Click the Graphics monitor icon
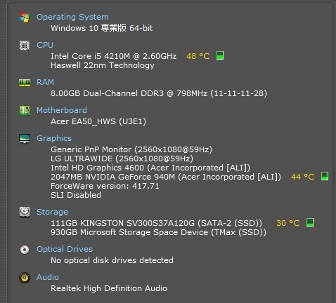This screenshot has height=303, width=336. coord(25,139)
